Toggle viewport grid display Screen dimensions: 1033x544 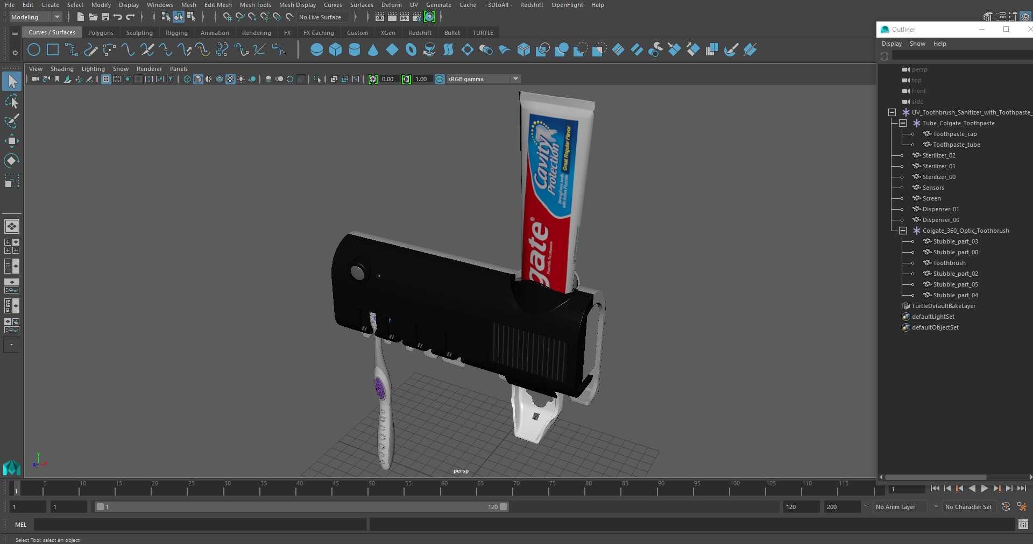pos(106,79)
